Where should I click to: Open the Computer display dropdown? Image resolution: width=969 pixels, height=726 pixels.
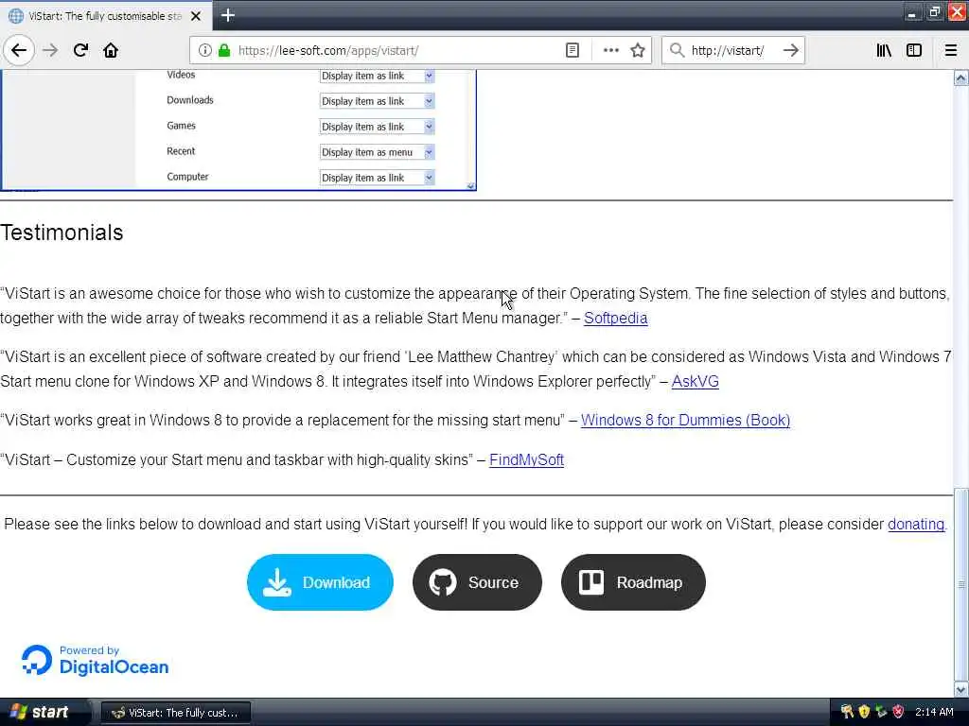point(377,178)
